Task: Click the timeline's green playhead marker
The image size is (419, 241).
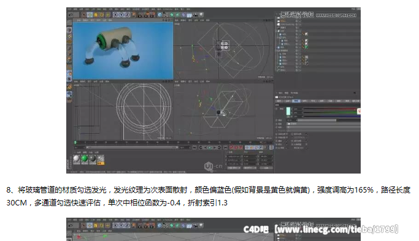Action: 75,142
